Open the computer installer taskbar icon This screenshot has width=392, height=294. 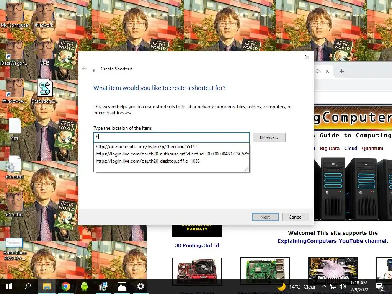[103, 286]
